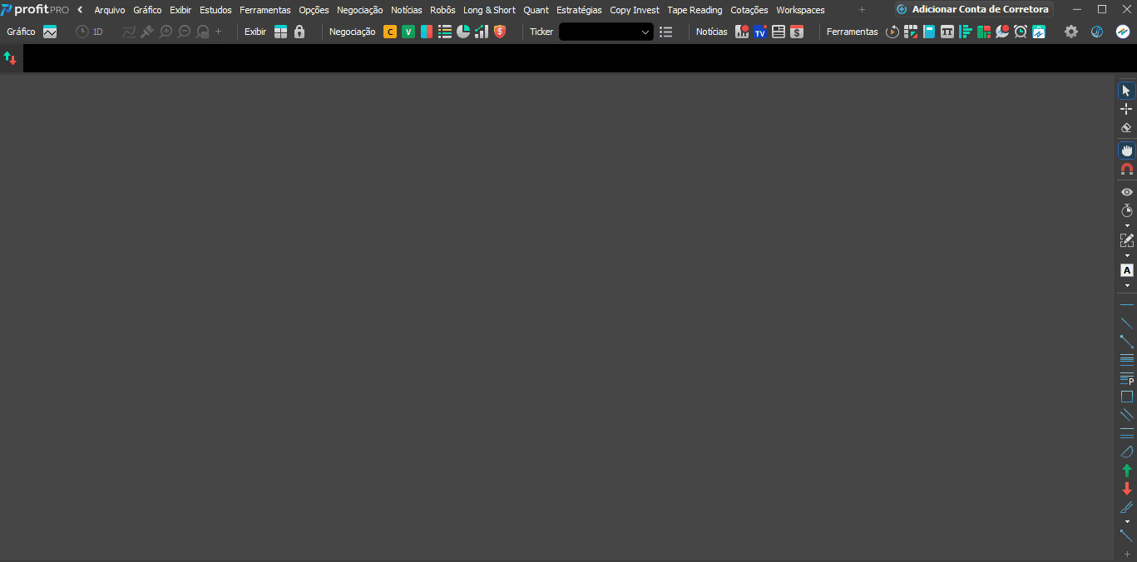Open the pie chart position icon

coord(463,32)
